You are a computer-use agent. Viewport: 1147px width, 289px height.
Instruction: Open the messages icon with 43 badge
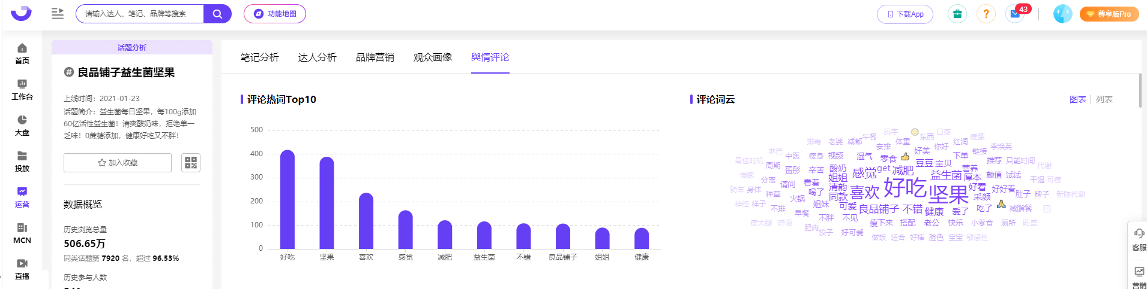[x=1016, y=14]
